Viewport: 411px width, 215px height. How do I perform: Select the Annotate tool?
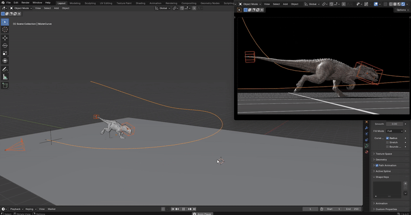pyautogui.click(x=5, y=69)
